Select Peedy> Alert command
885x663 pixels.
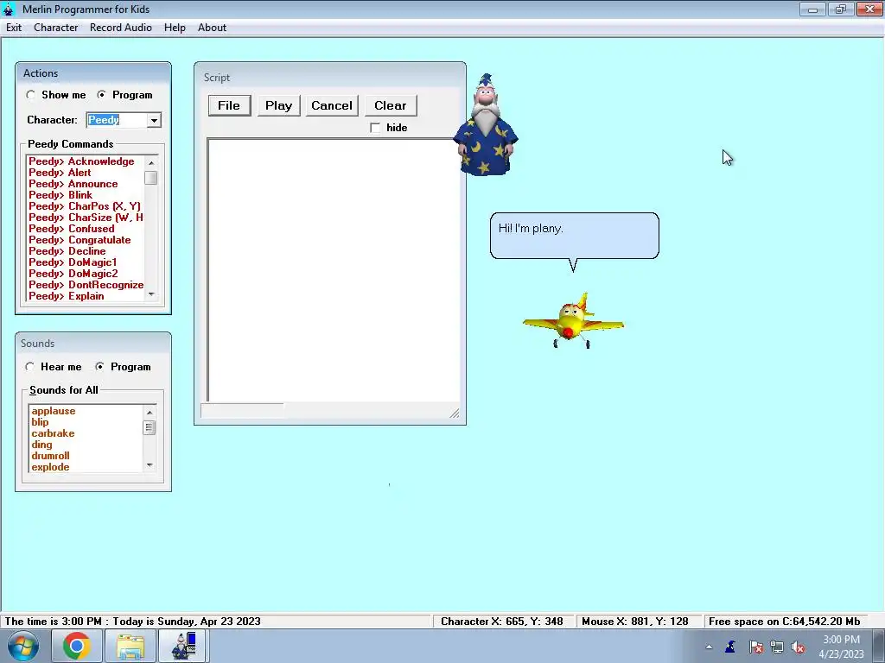[60, 173]
